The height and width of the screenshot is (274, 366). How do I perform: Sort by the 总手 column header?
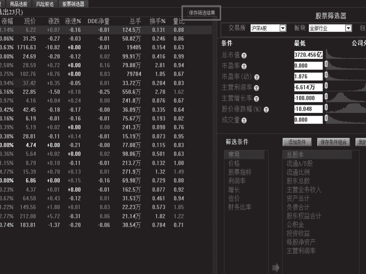point(135,21)
